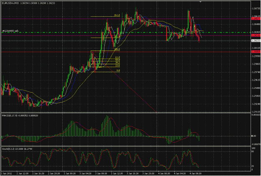Click the 1.29615 value on the price axis
261x176 pixels.
(x=256, y=80)
